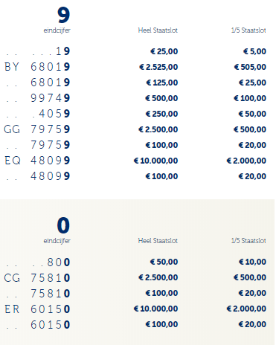Click the € 2.525,00 prize amount

[158, 67]
